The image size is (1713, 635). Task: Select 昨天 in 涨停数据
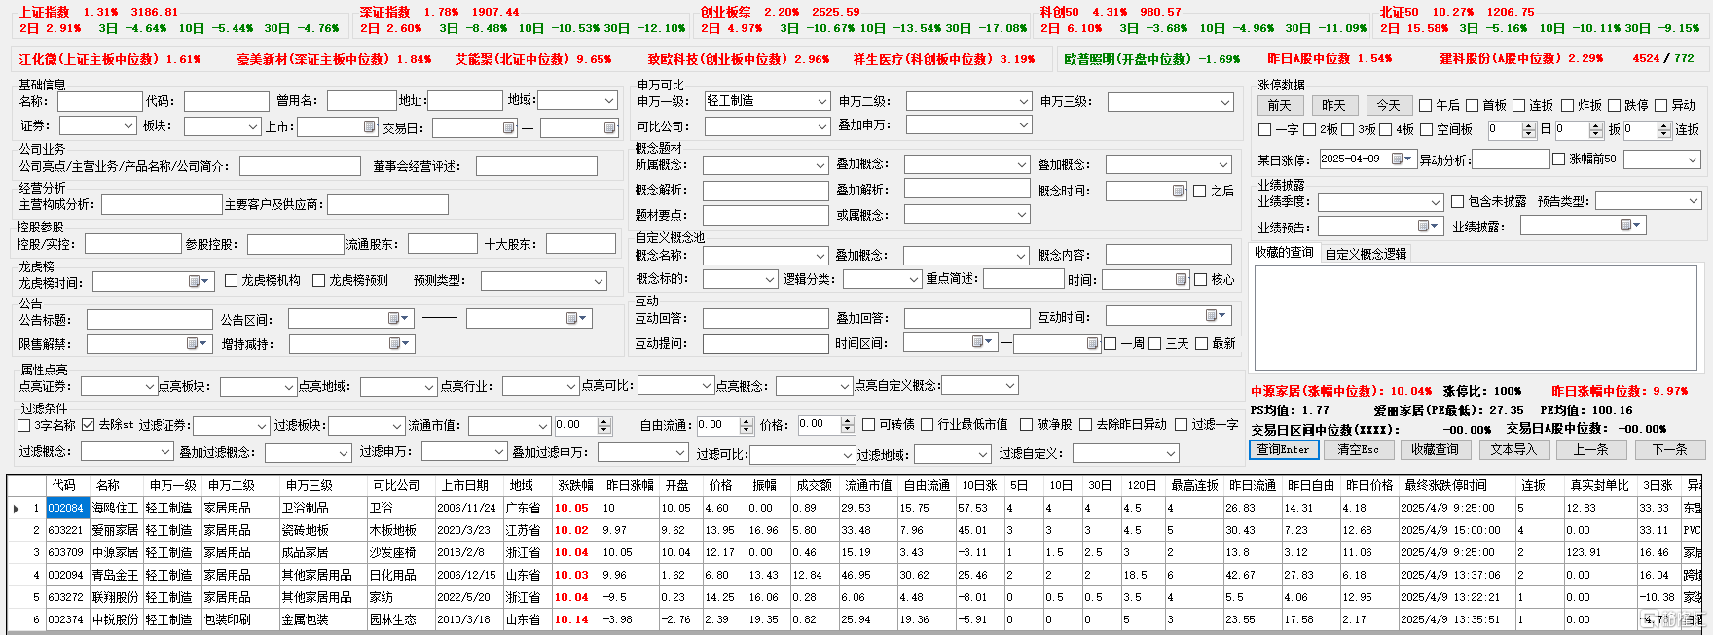coord(1333,105)
